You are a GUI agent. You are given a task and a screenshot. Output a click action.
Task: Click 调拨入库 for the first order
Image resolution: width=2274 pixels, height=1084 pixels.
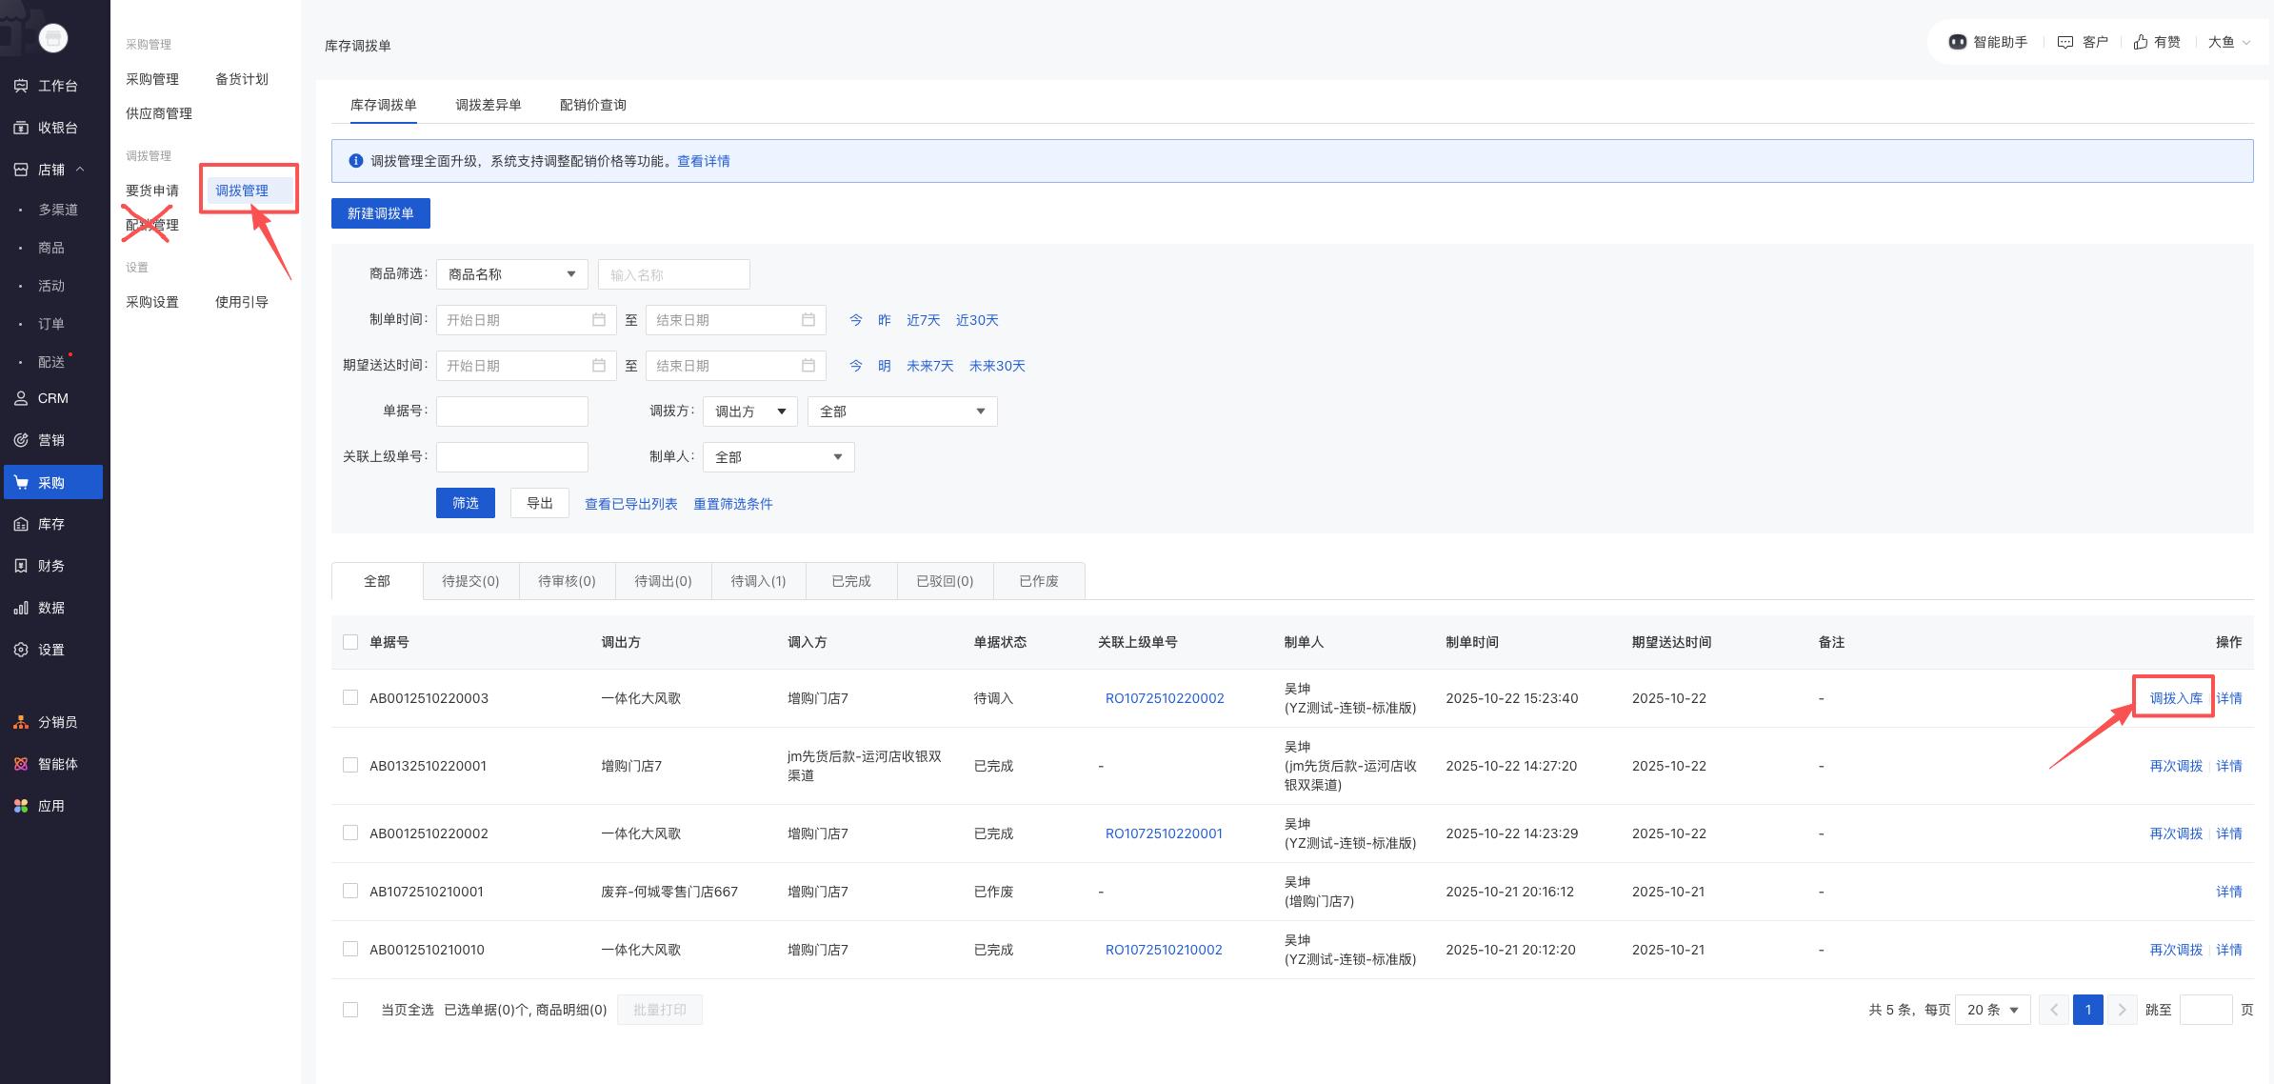(x=2175, y=698)
